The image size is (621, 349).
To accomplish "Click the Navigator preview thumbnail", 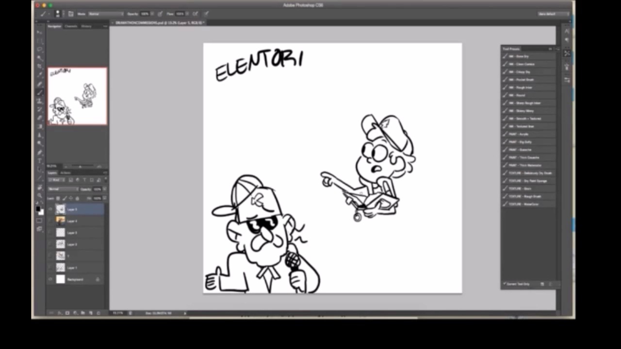I will 78,96.
